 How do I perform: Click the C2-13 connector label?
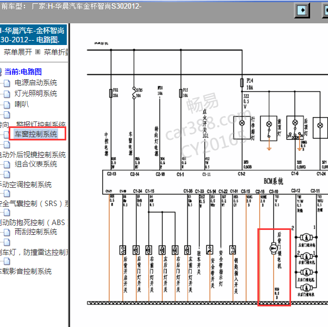pyautogui.click(x=111, y=174)
